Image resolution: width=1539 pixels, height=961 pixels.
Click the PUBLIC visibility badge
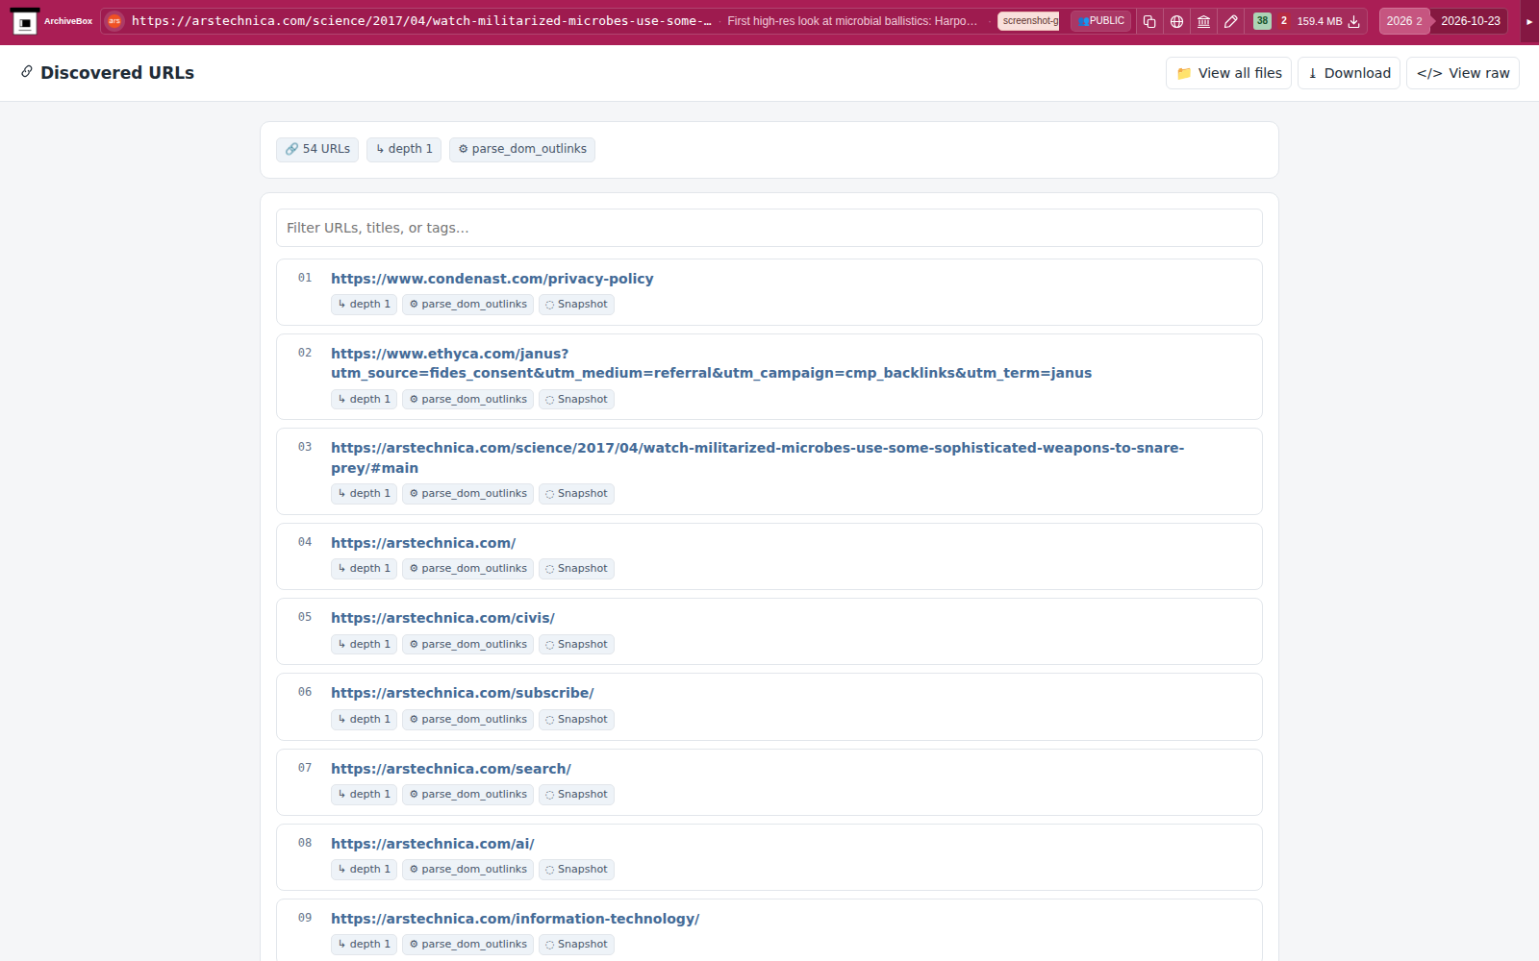(x=1101, y=21)
